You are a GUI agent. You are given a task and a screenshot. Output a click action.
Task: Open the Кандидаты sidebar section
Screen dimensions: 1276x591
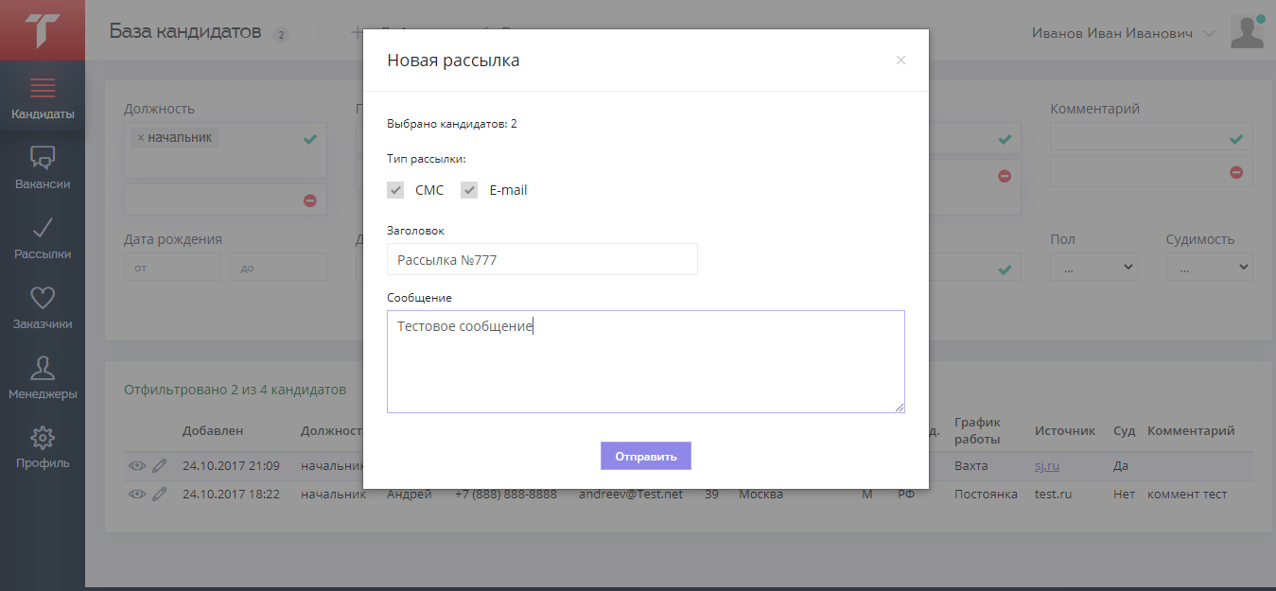pyautogui.click(x=43, y=100)
